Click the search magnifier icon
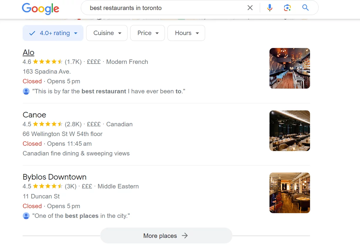360x247 pixels. (x=305, y=8)
